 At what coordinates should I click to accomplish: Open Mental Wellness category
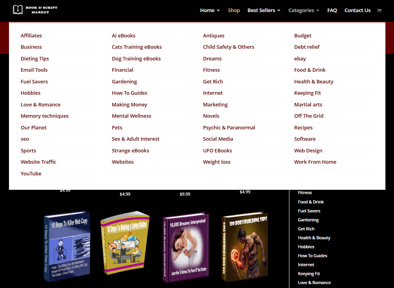click(x=132, y=116)
